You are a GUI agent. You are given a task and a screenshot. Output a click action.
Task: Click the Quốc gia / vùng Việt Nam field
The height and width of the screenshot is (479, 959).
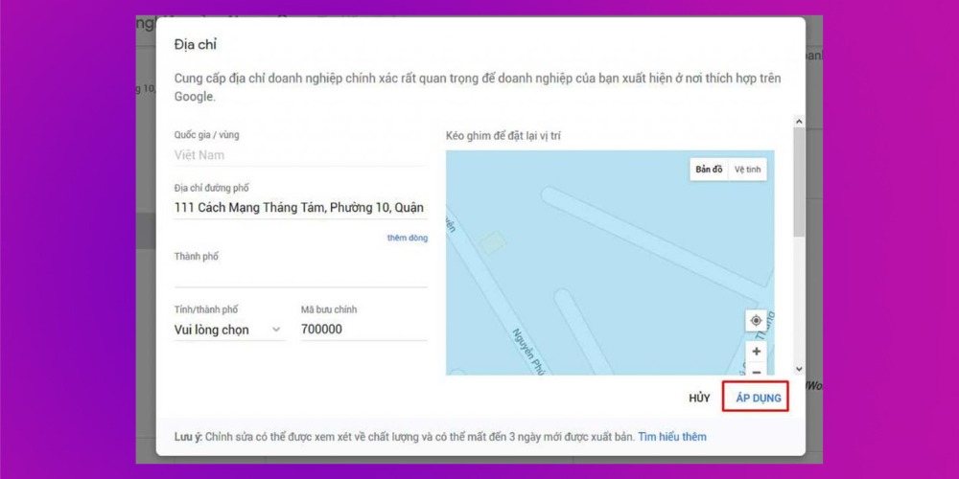pyautogui.click(x=299, y=154)
